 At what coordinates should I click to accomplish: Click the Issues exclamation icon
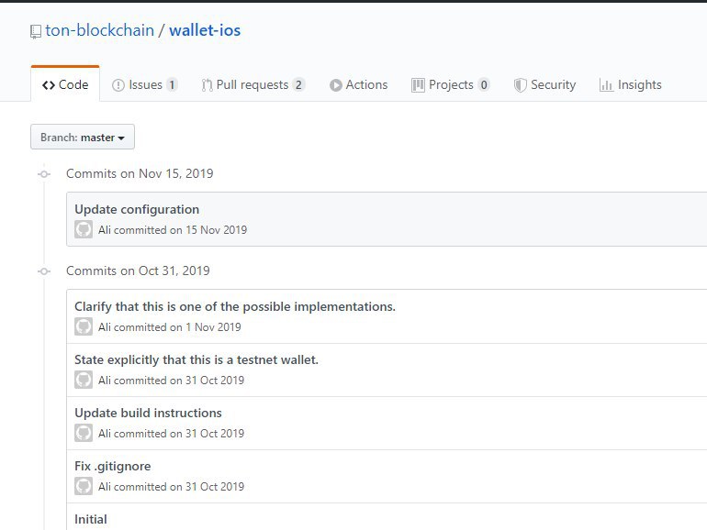point(118,85)
